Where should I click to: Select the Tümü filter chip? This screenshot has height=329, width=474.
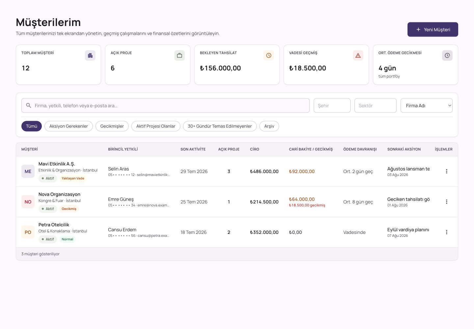pos(32,126)
